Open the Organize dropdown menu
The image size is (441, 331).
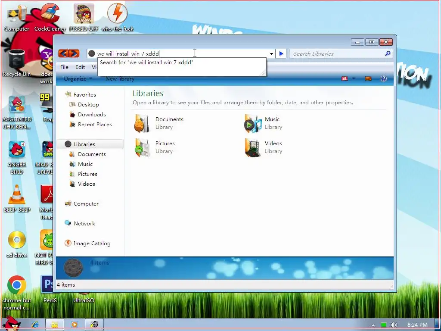click(x=78, y=79)
